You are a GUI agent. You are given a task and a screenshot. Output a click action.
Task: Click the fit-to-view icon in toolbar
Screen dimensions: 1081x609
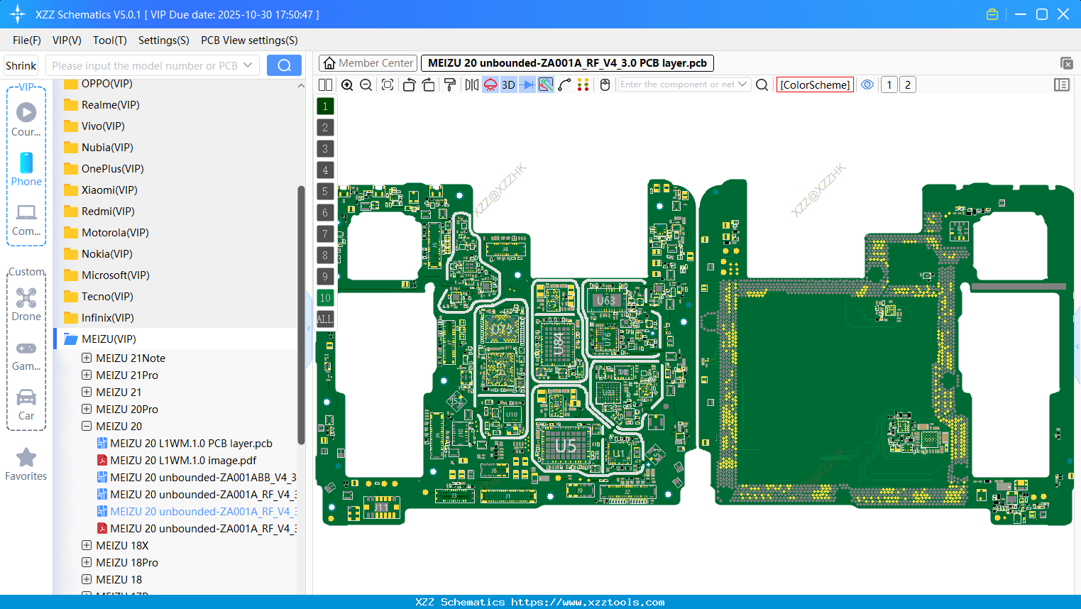[388, 85]
